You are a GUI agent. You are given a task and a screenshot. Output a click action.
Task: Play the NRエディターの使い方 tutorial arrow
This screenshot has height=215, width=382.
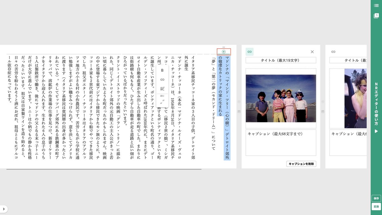[376, 131]
